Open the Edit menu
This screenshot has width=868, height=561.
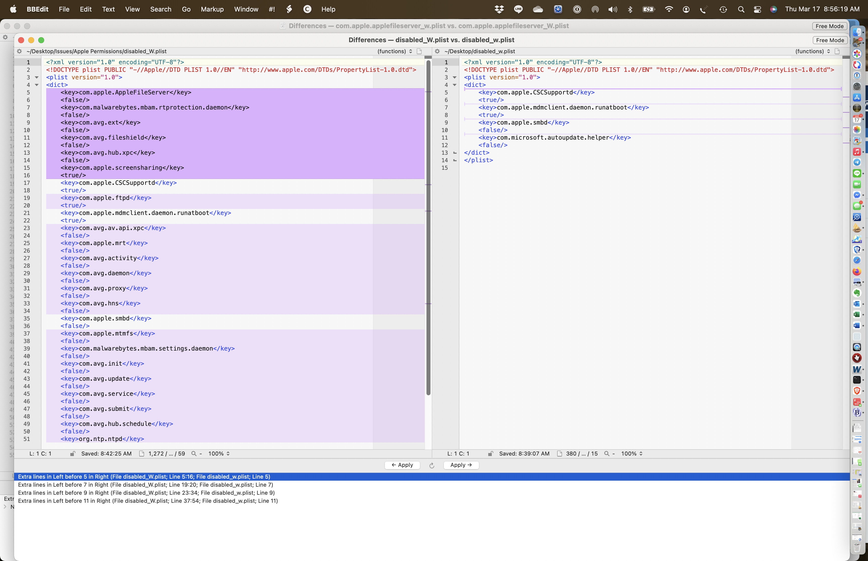(x=86, y=9)
